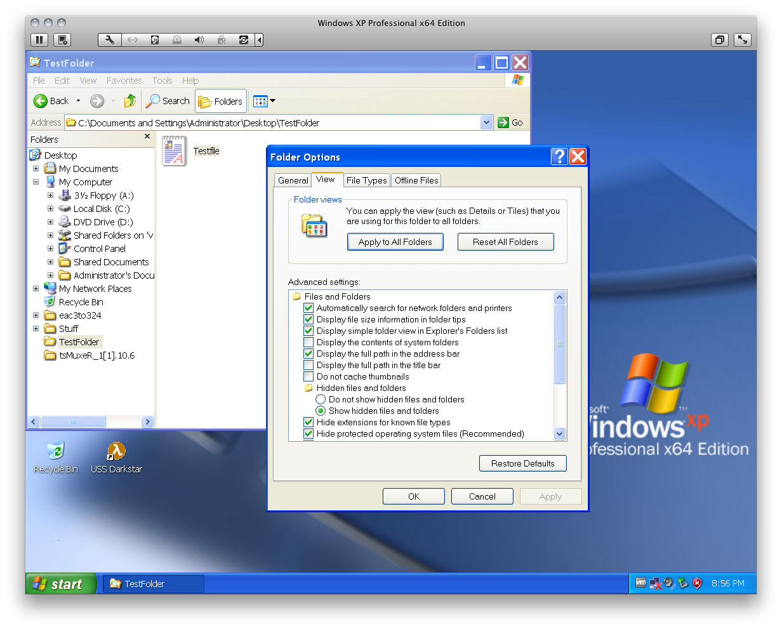This screenshot has width=782, height=629.
Task: Click the Apply to All Folders button
Action: click(x=395, y=242)
